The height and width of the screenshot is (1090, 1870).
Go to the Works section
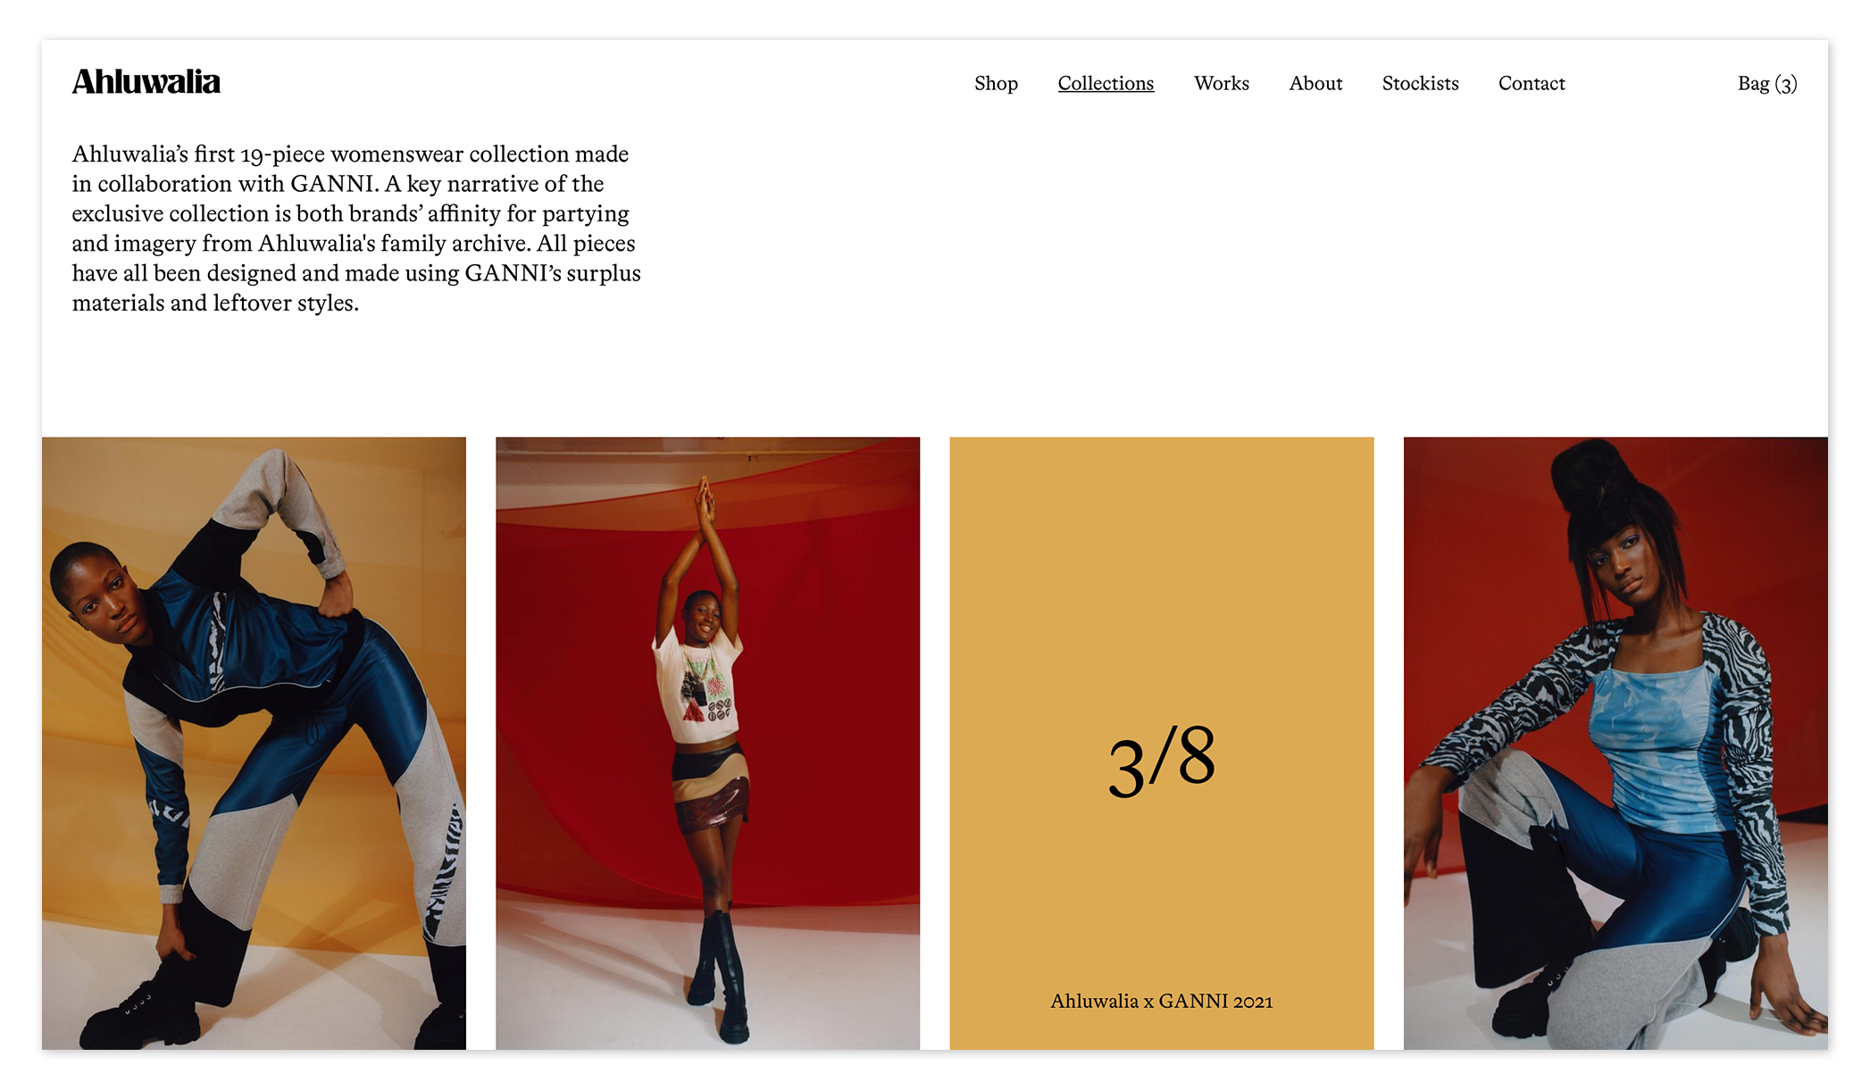click(x=1222, y=83)
